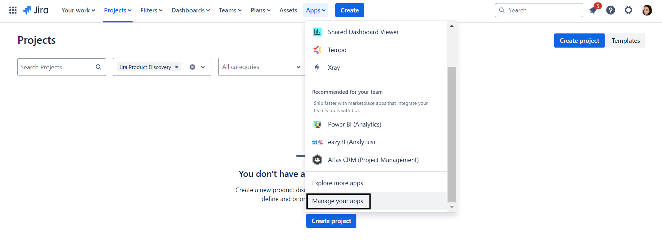The height and width of the screenshot is (251, 662).
Task: Click the Apps menu scroll-up arrow
Action: [452, 26]
